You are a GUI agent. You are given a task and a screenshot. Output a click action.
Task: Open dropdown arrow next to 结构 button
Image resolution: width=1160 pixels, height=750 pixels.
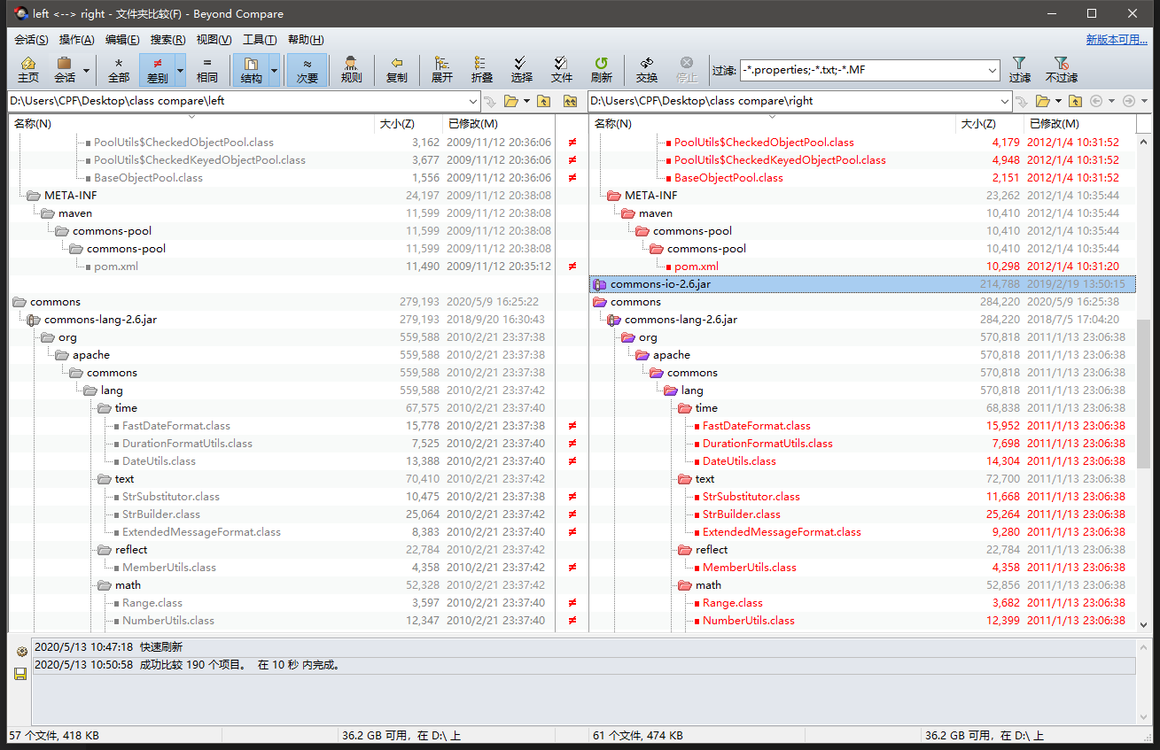click(x=274, y=70)
